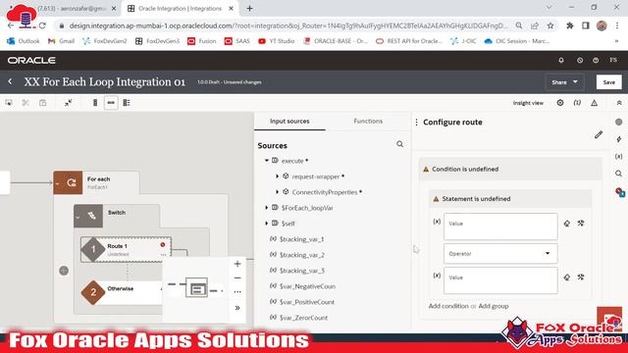The image size is (628, 353).
Task: Zoom in canvas with plus button
Action: [x=237, y=264]
